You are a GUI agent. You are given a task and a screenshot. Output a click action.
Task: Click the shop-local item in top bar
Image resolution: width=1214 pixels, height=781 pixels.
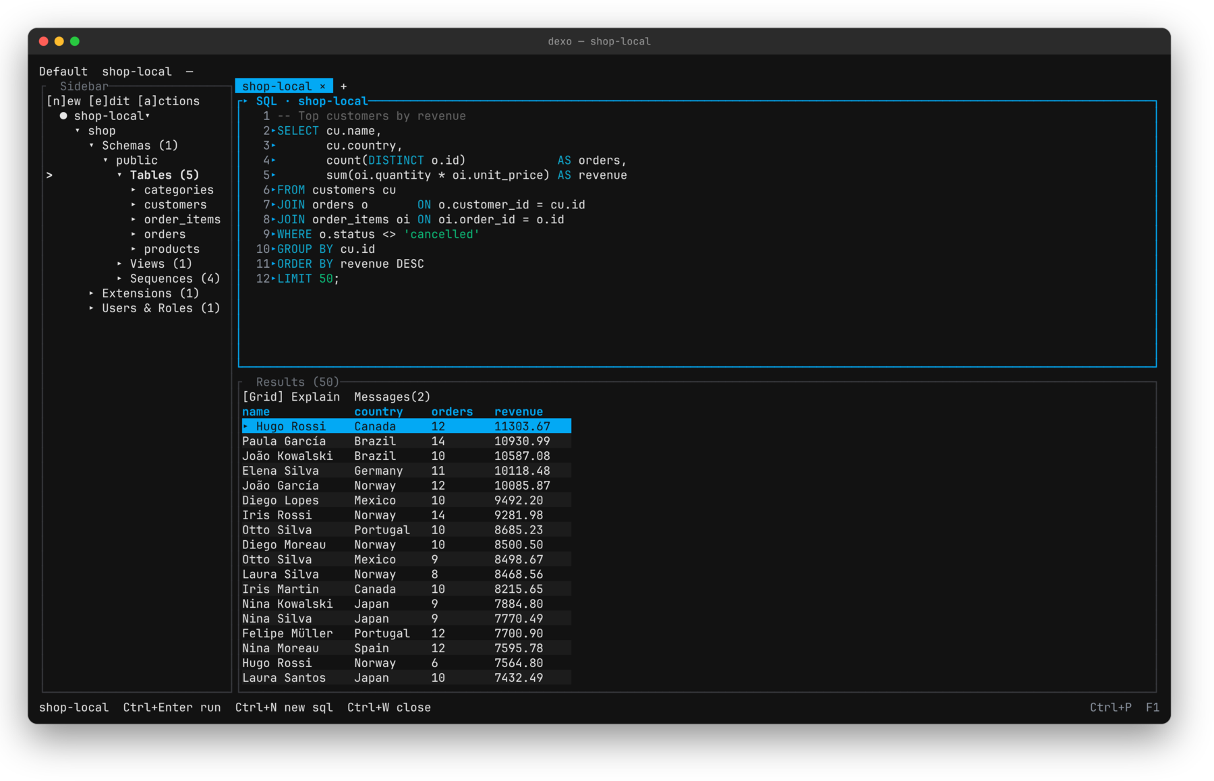(x=137, y=71)
